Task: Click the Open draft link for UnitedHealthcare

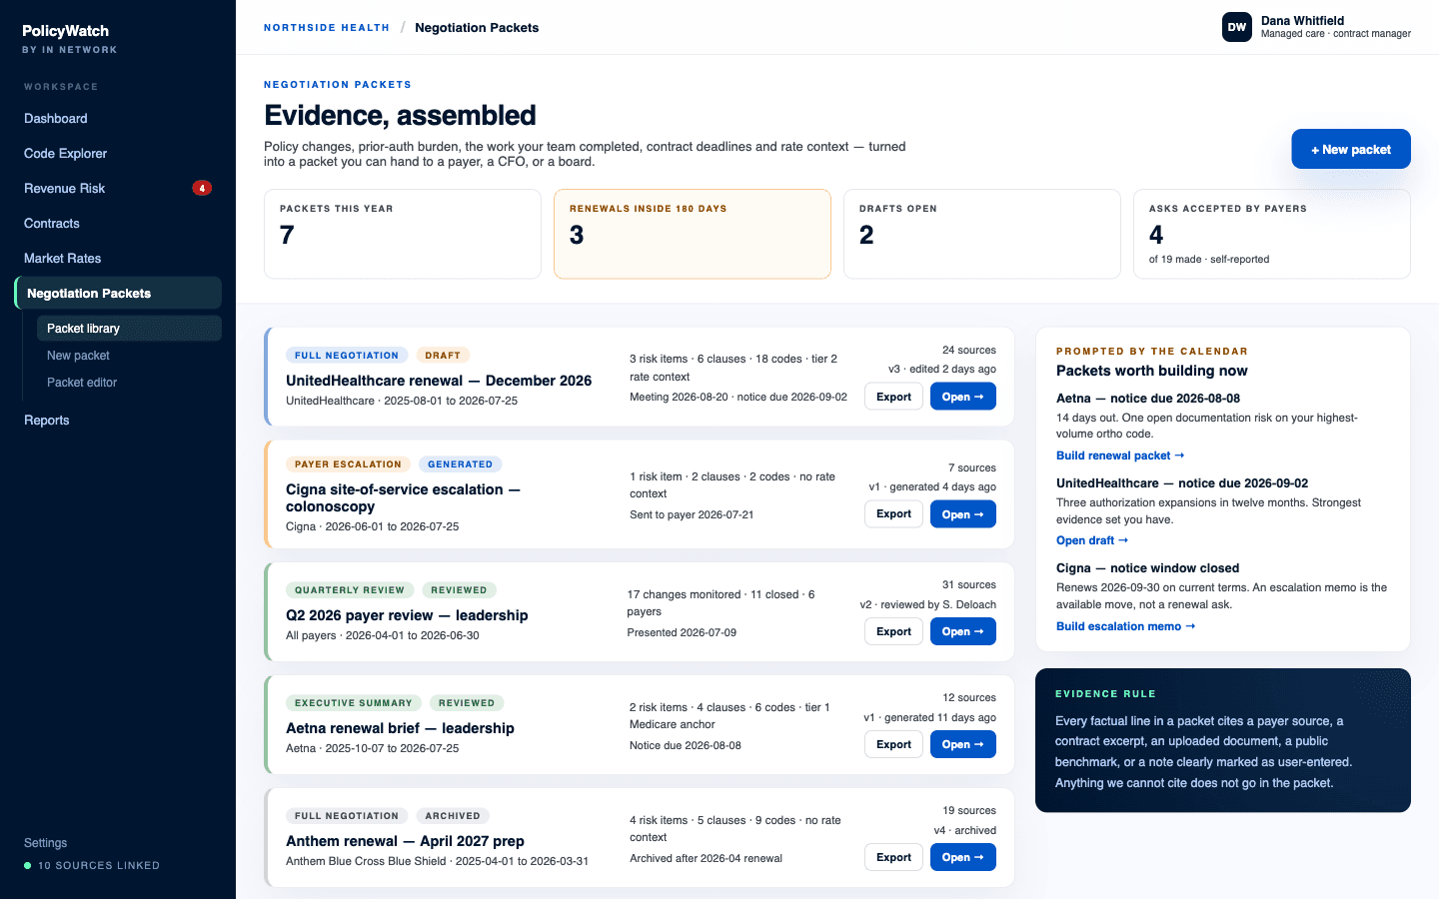Action: pos(1092,540)
